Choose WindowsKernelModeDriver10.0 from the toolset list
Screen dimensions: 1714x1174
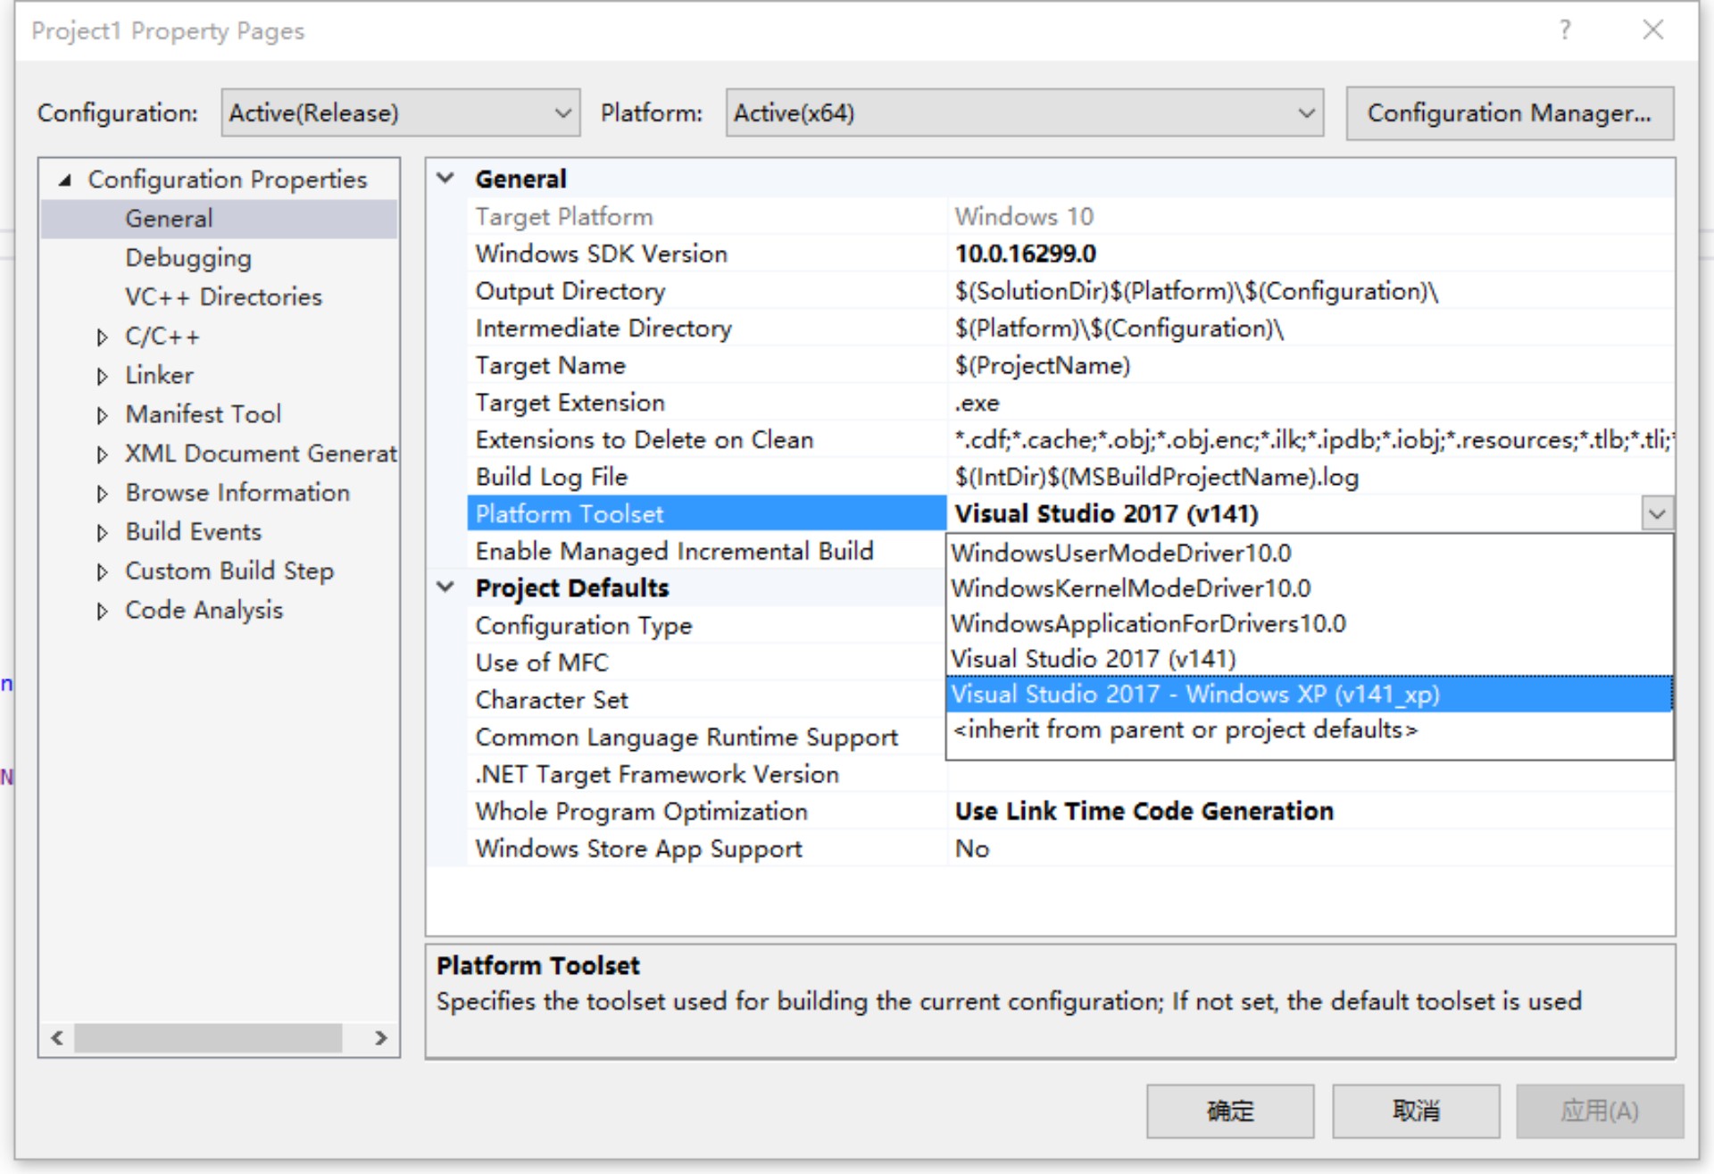pyautogui.click(x=1130, y=588)
